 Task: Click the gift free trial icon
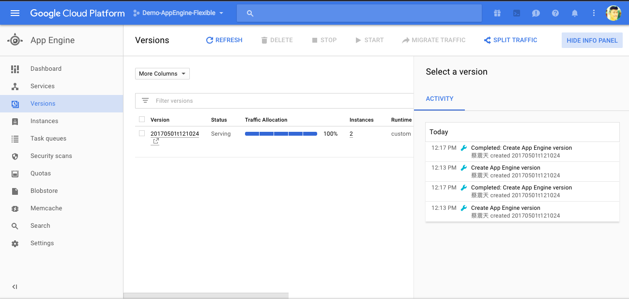(497, 13)
